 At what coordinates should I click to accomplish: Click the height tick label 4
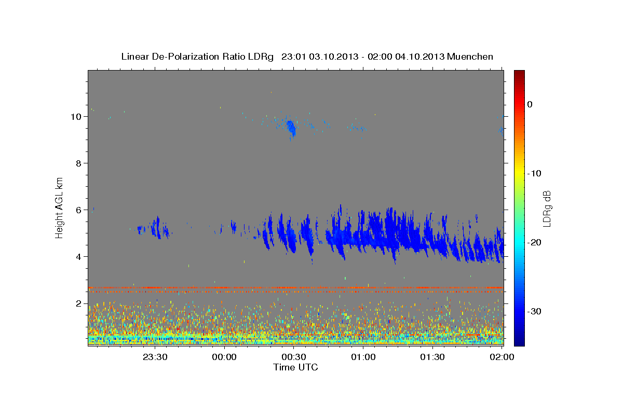tap(79, 257)
